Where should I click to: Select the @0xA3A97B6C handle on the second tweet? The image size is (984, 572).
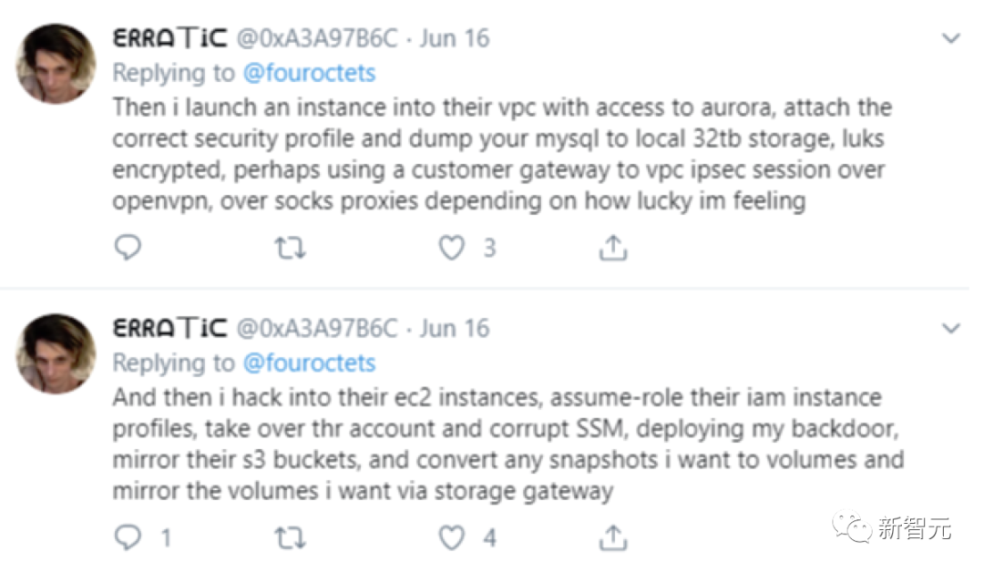coord(317,329)
